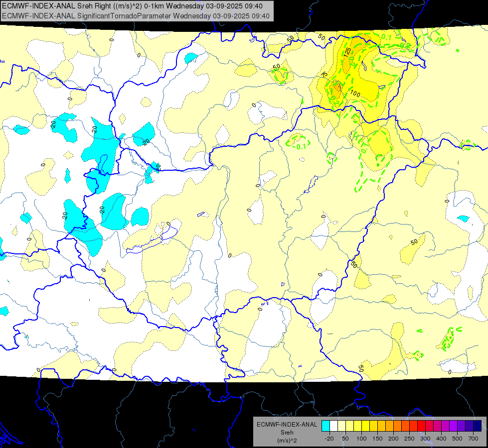Click the 125 contour label on the map
The width and height of the screenshot is (488, 448).
(x=347, y=52)
